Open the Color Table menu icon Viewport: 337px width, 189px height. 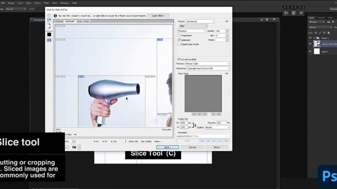[x=226, y=73]
